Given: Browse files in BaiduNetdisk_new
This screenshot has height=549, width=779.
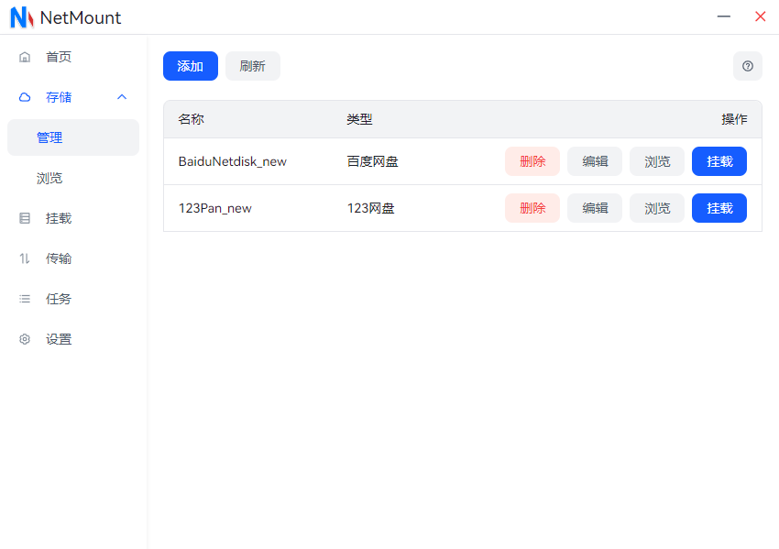Looking at the screenshot, I should (x=657, y=161).
